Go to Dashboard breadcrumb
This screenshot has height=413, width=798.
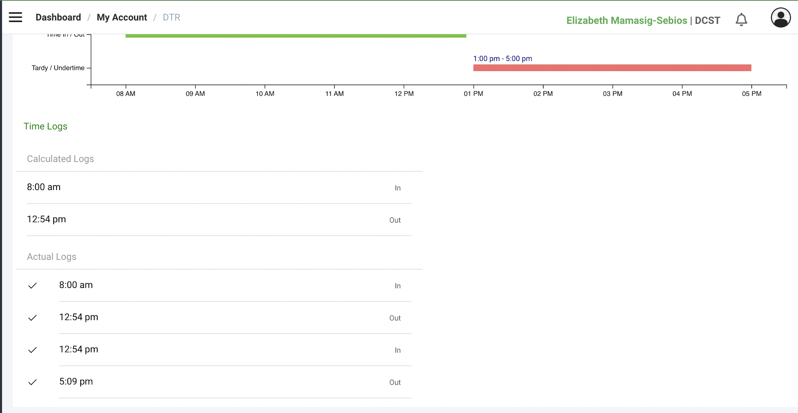coord(58,17)
